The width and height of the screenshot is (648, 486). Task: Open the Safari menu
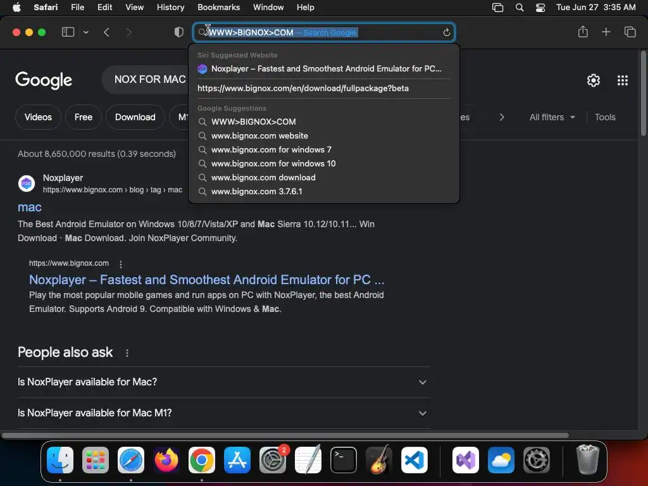46,7
